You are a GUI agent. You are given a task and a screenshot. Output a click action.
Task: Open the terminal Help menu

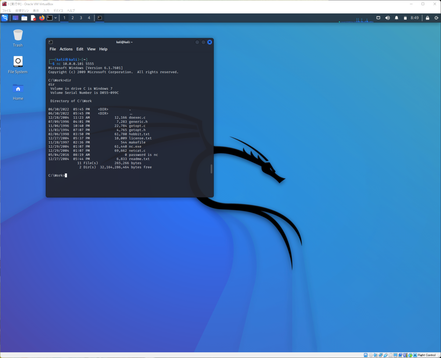103,49
